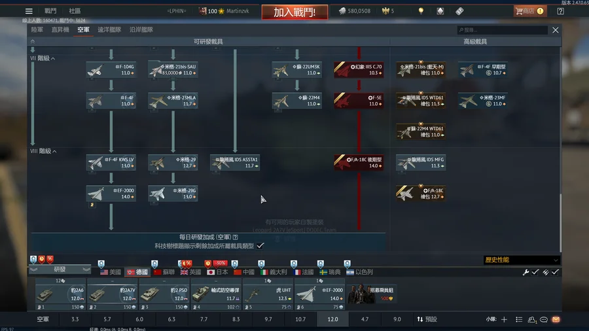Image resolution: width=589 pixels, height=331 pixels.
Task: Collapse tree with top-left up arrows
Action: 33,41
